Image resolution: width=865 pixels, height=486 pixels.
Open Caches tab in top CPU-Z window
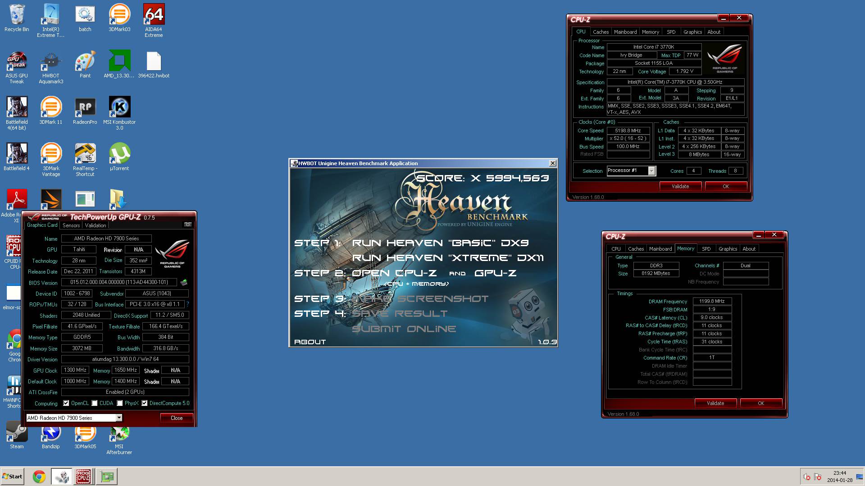pyautogui.click(x=601, y=32)
